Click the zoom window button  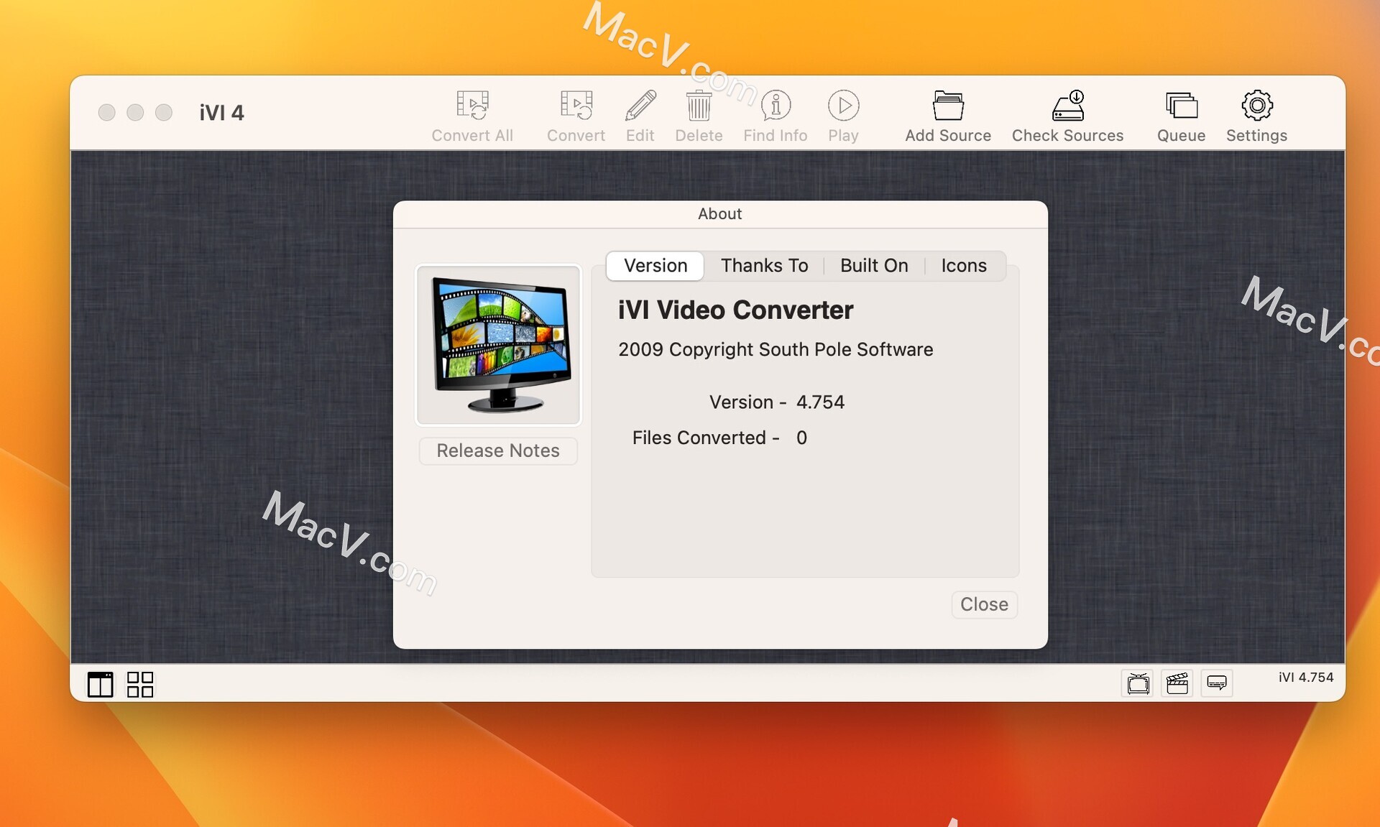164,113
